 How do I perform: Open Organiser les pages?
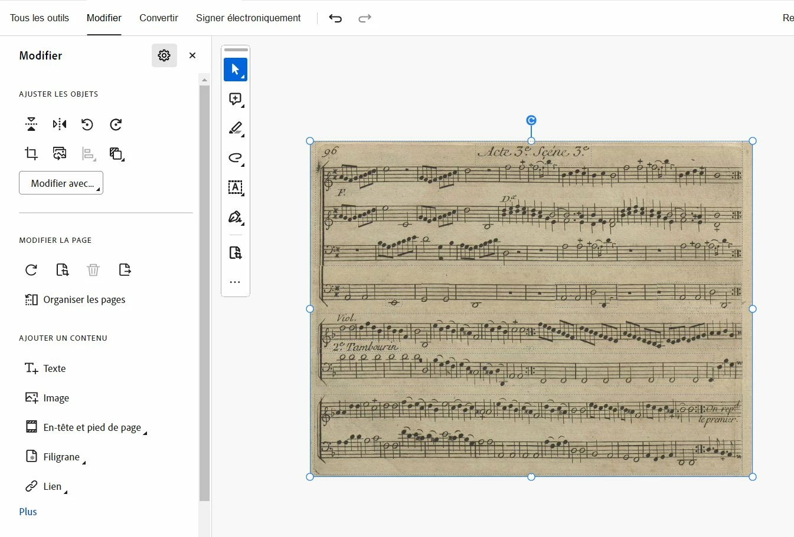[x=75, y=299]
